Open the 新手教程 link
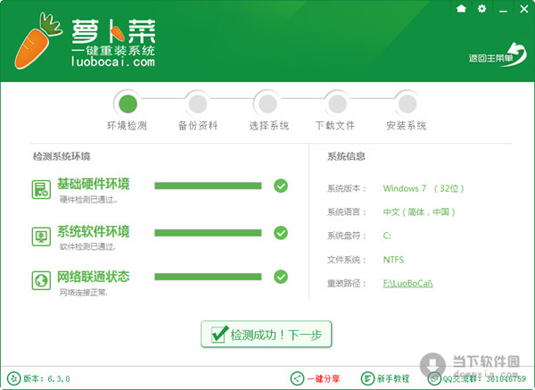Viewport: 535px width, 390px height. click(393, 378)
